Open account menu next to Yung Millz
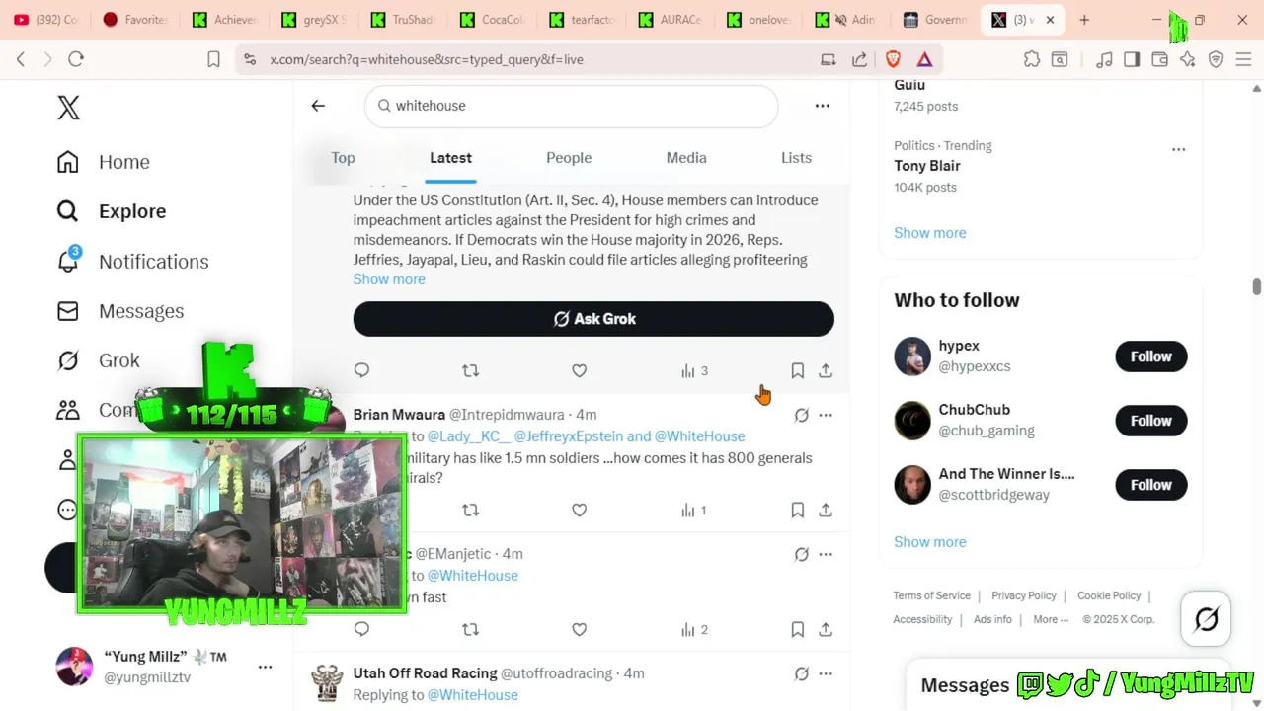 coord(265,667)
